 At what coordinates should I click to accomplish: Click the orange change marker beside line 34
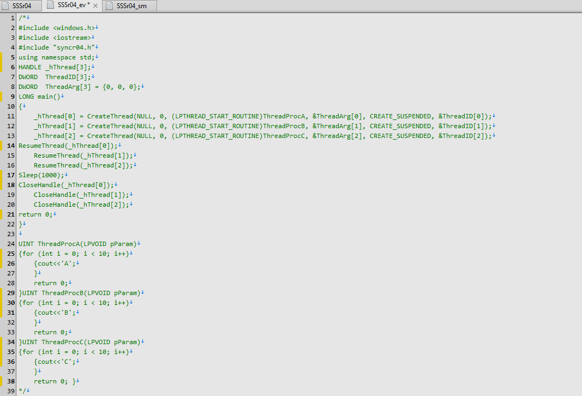click(x=2, y=342)
